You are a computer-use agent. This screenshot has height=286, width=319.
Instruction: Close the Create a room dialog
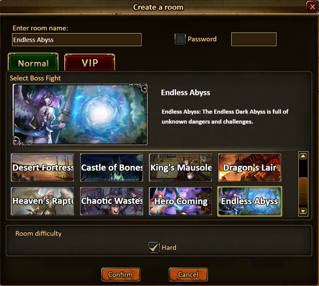point(312,7)
